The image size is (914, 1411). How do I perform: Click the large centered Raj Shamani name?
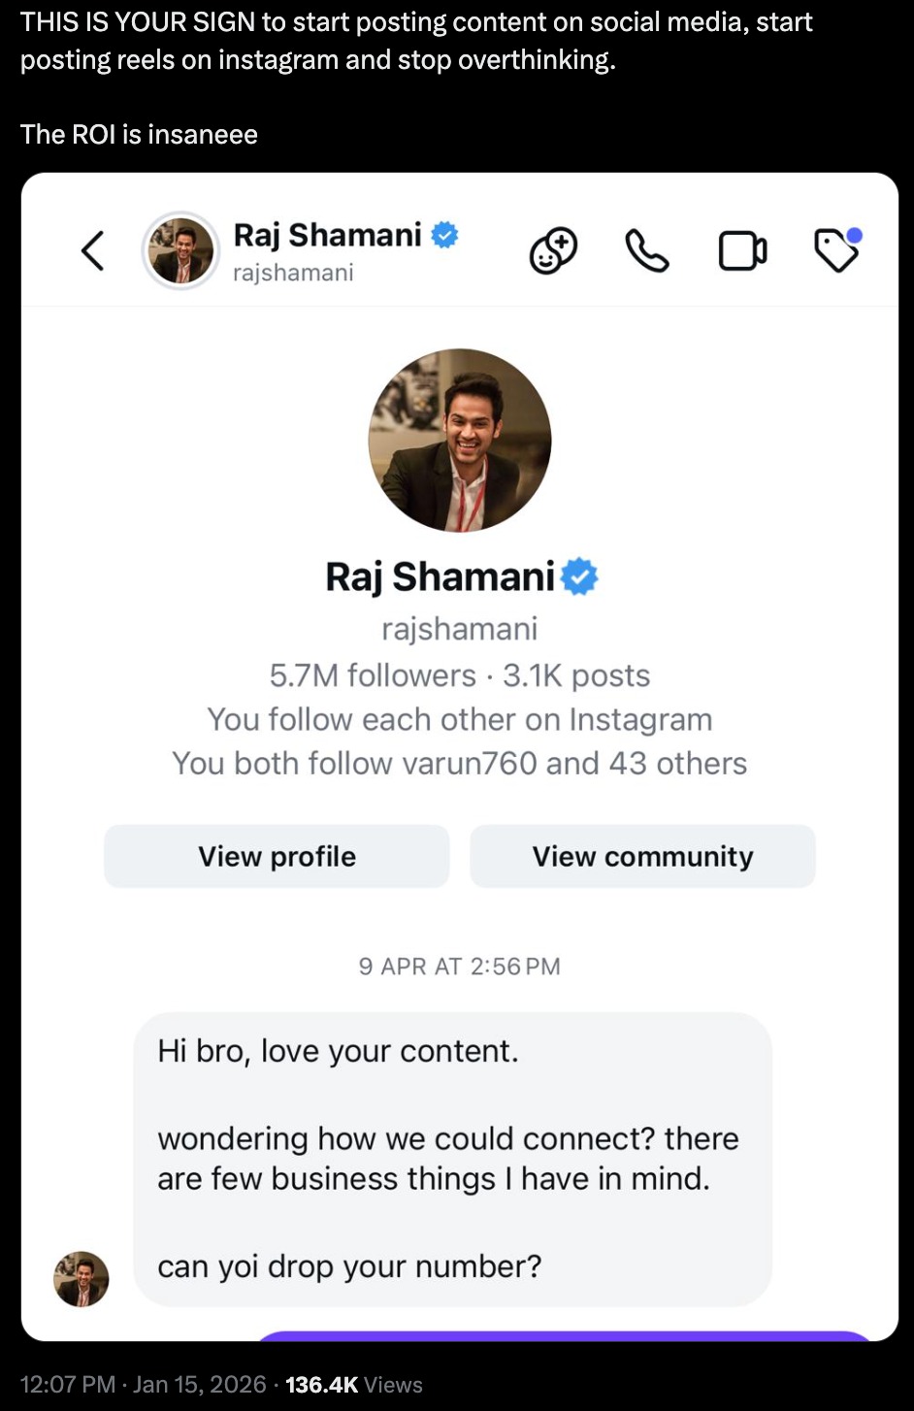440,576
